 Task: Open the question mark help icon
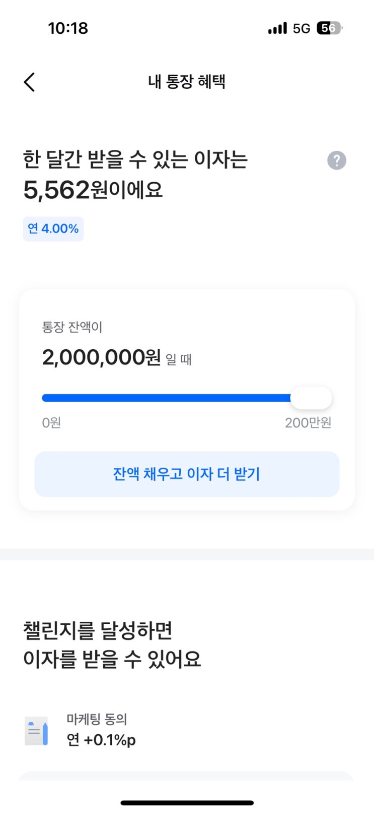coord(337,160)
